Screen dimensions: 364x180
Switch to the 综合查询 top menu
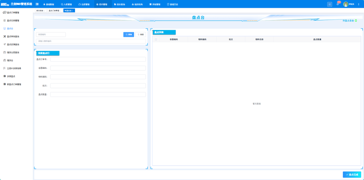coord(120,4)
